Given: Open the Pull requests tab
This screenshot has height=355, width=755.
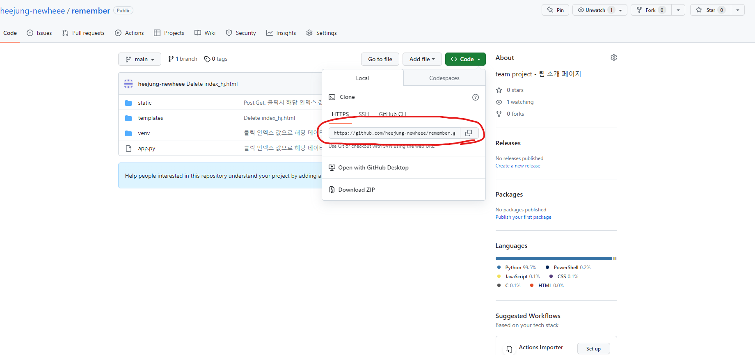Looking at the screenshot, I should coord(83,33).
